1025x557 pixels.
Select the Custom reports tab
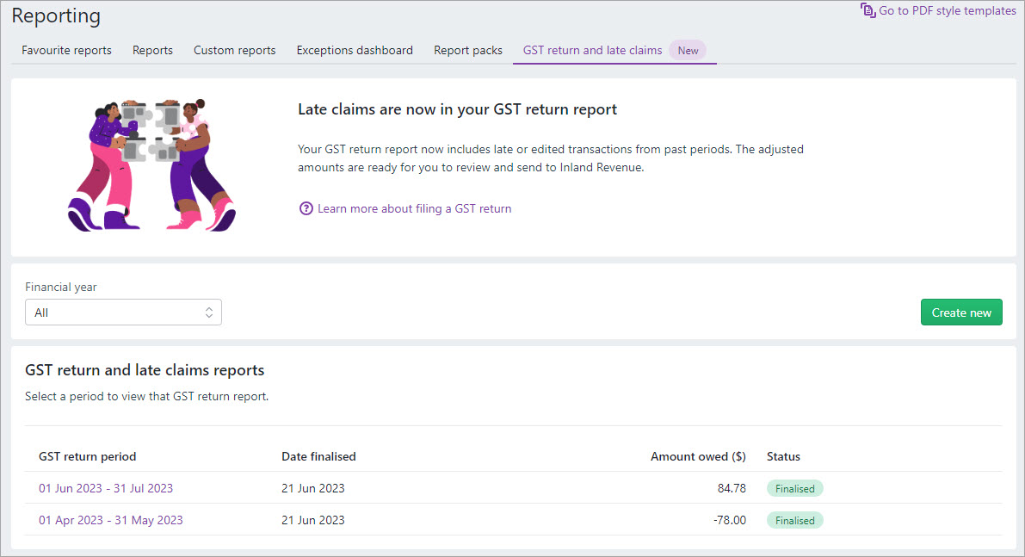[x=234, y=50]
